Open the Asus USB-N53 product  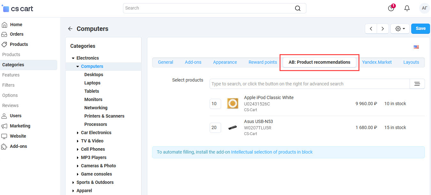[x=258, y=121]
